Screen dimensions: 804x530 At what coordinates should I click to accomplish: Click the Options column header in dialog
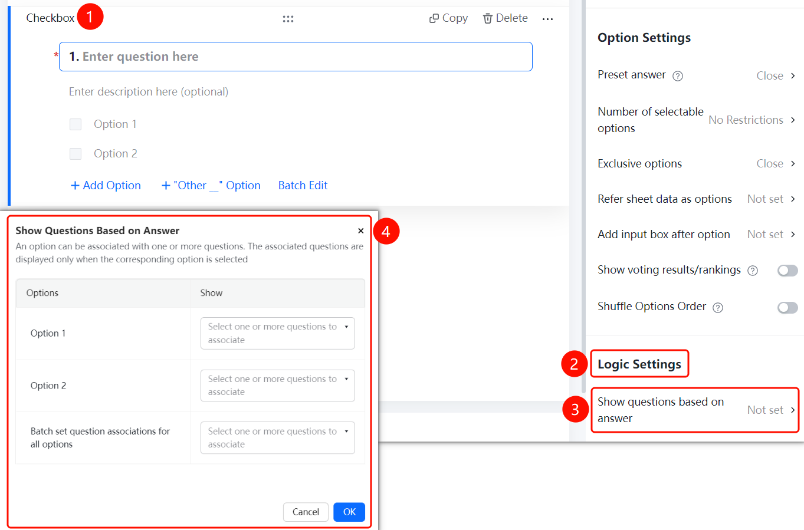pos(42,293)
